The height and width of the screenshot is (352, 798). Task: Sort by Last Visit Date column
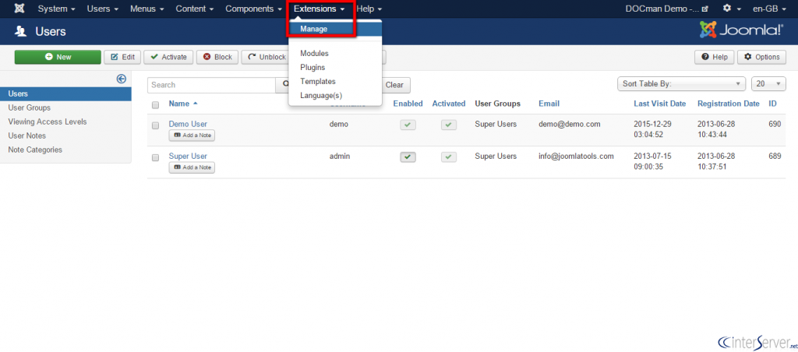tap(659, 104)
